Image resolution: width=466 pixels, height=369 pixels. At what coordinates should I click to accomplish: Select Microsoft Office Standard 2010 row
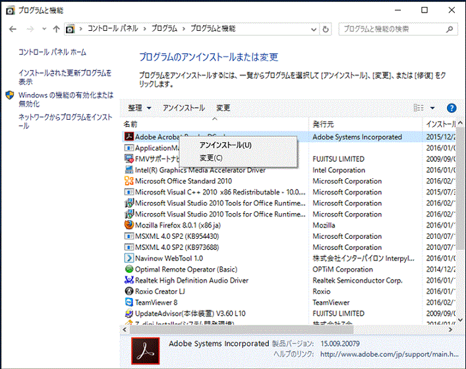click(289, 181)
